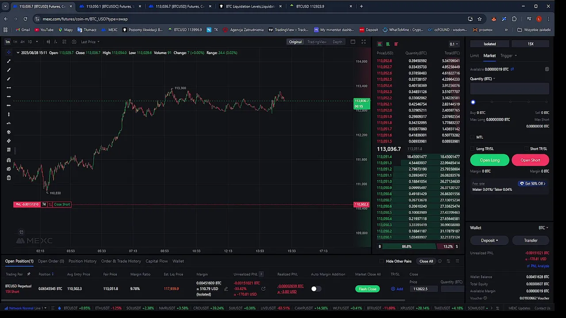Show both bids and asks order book view
The width and height of the screenshot is (566, 318).
(379, 44)
